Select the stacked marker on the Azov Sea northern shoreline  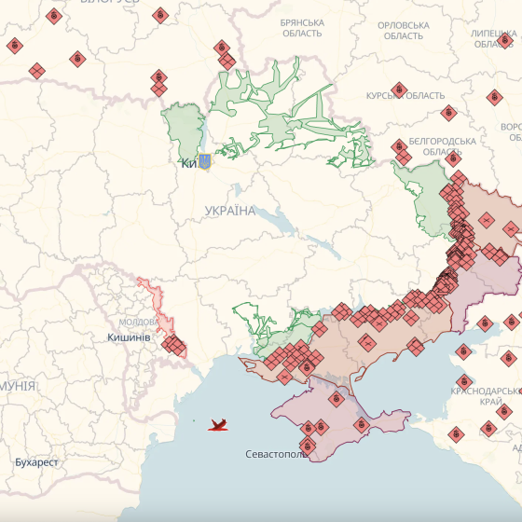[415, 346]
